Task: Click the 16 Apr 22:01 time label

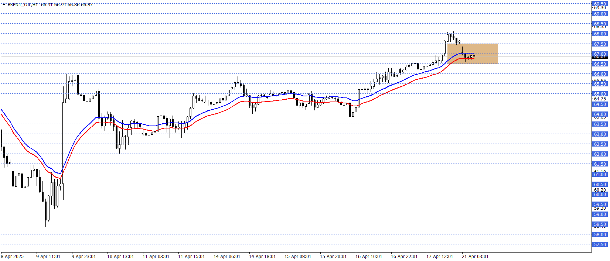Action: coord(404,257)
